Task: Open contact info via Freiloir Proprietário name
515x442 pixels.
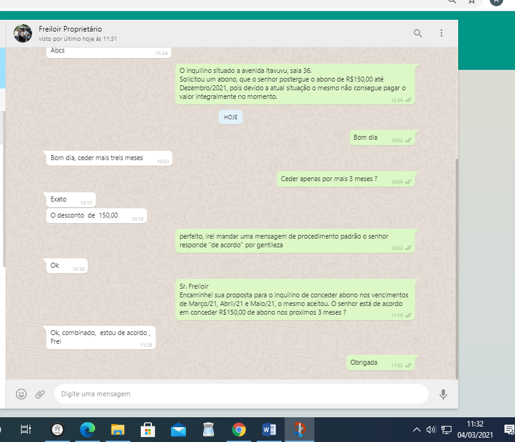Action: coord(70,29)
